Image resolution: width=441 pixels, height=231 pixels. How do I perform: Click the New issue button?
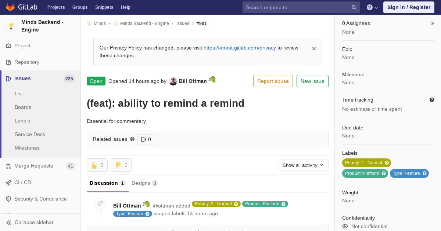312,81
